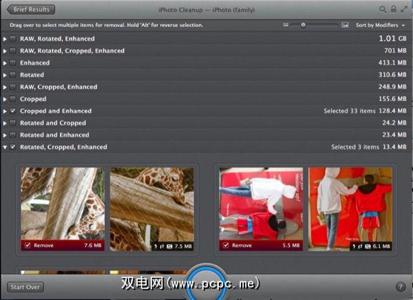Adjust the thumbnail size slider knob

click(303, 25)
